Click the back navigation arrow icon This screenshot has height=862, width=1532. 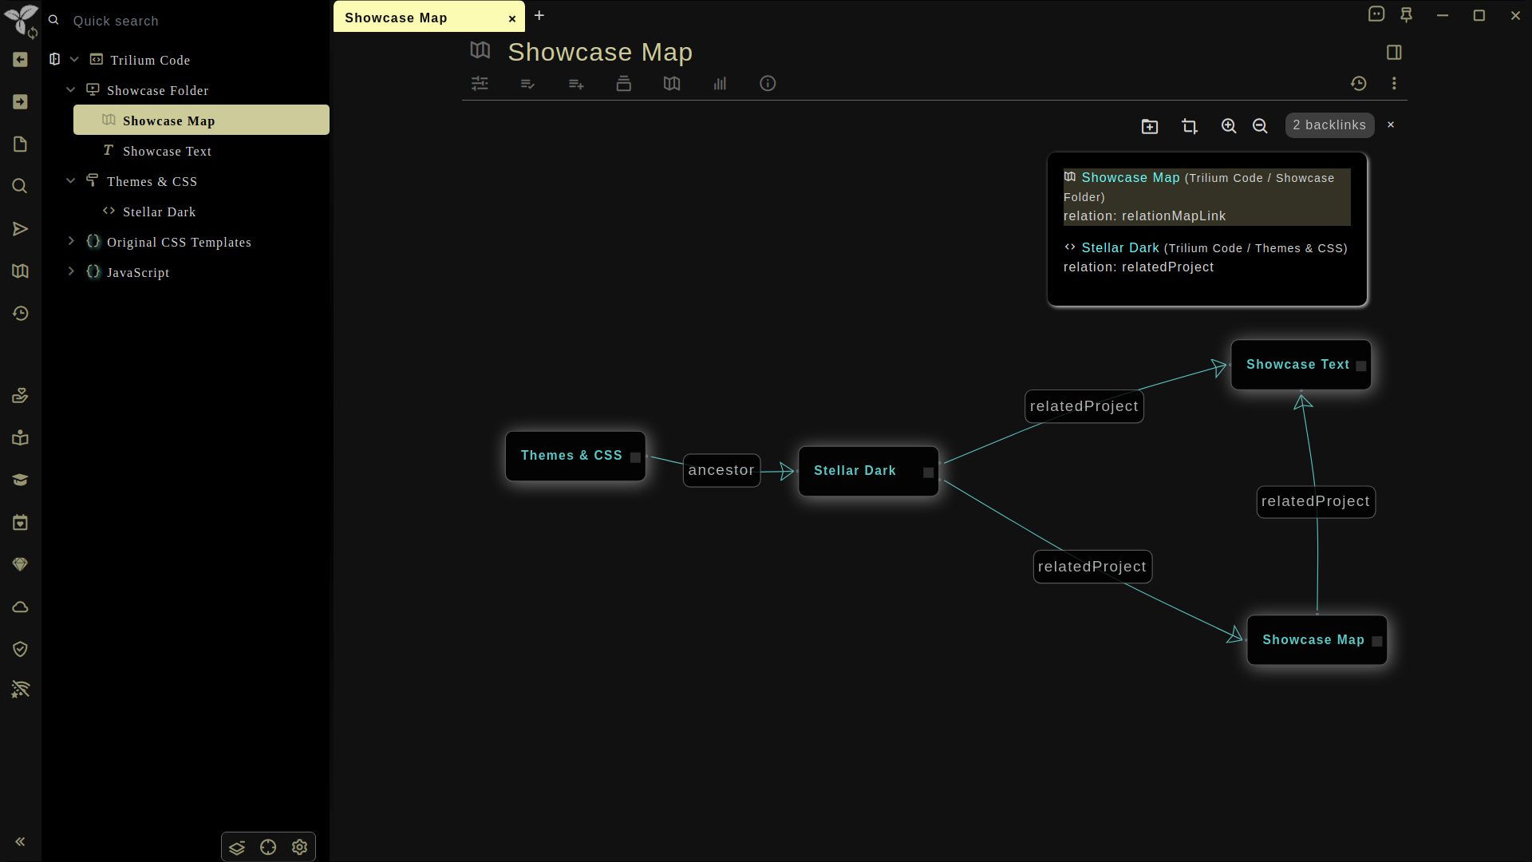21,60
